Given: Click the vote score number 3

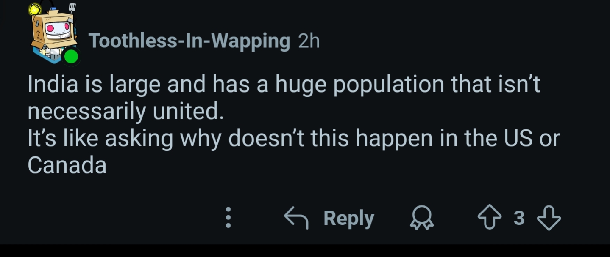Looking at the screenshot, I should pyautogui.click(x=519, y=218).
